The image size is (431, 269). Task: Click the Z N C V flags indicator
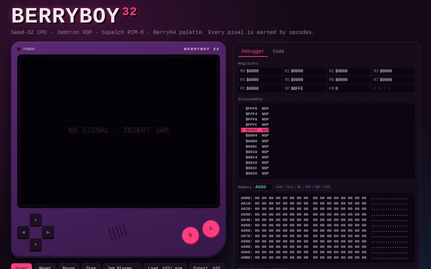382,89
